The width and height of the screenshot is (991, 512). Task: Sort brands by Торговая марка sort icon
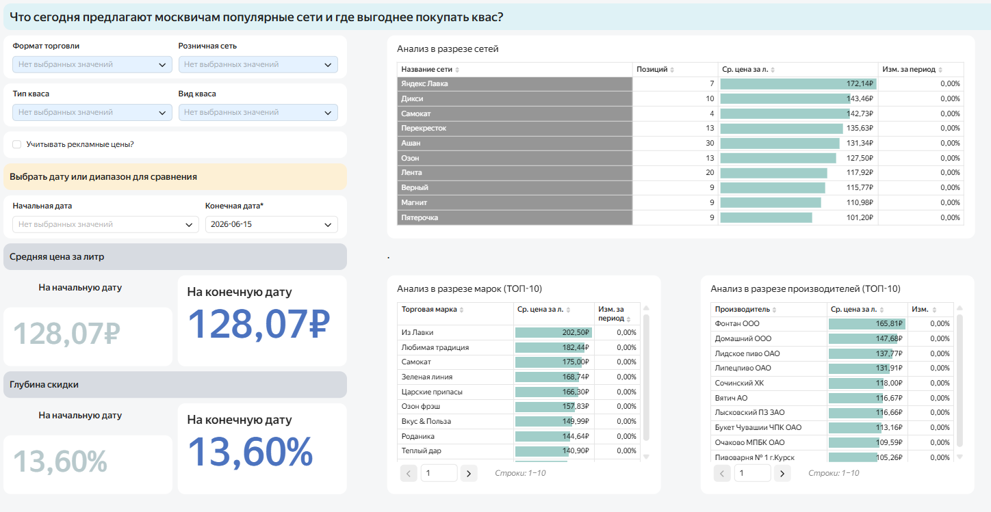(x=462, y=310)
